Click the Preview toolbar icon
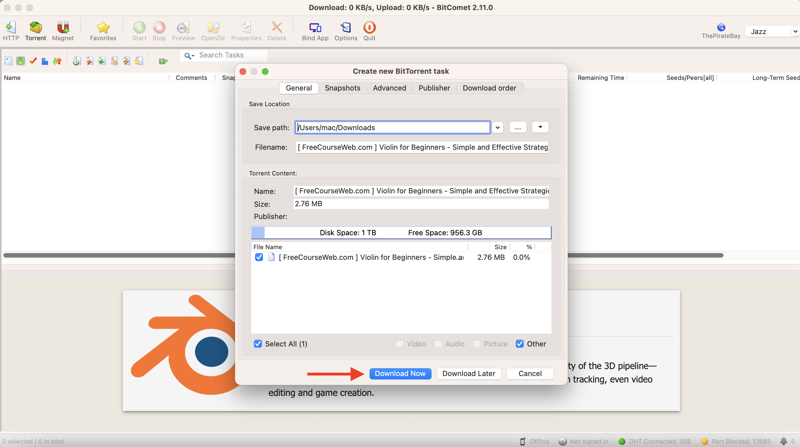Image resolution: width=800 pixels, height=447 pixels. pyautogui.click(x=183, y=31)
